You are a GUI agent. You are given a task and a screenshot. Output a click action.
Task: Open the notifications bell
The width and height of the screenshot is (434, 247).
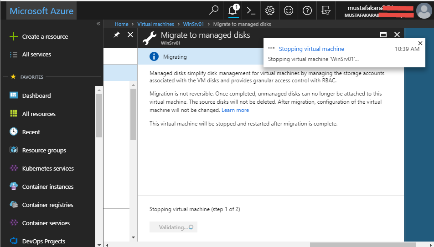click(x=233, y=10)
